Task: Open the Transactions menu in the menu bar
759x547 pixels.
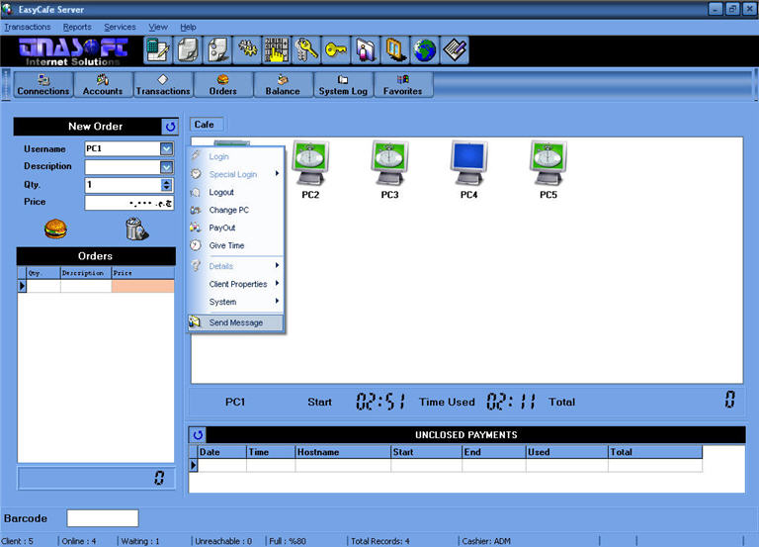Action: (x=28, y=27)
